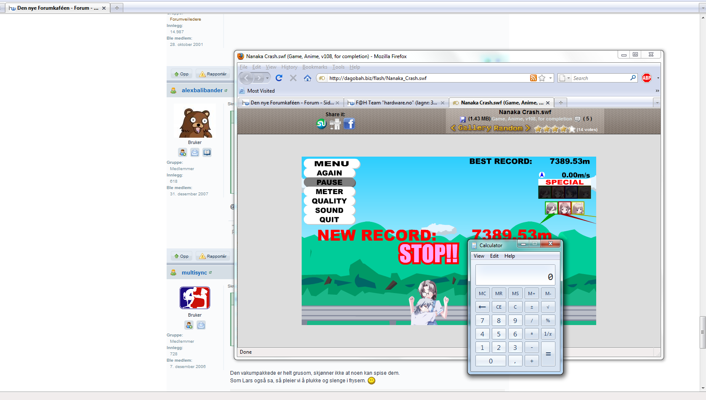
Task: Click AGAIN to restart the game
Action: point(329,173)
